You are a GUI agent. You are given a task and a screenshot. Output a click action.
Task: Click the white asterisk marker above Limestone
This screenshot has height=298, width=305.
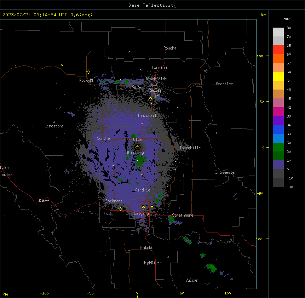click(54, 122)
